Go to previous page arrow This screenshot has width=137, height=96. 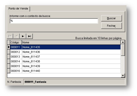17,36
